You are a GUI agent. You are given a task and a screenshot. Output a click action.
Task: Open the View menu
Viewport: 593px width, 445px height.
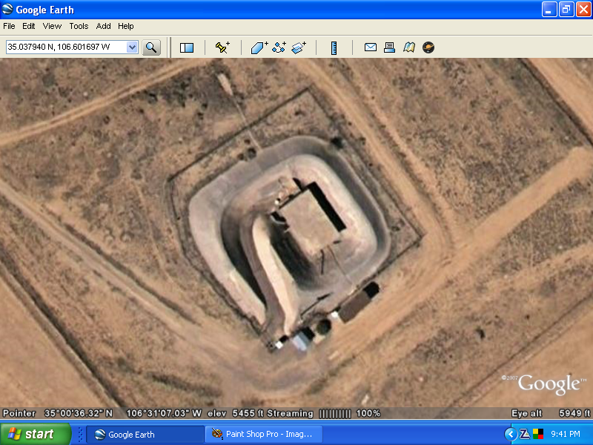click(52, 26)
